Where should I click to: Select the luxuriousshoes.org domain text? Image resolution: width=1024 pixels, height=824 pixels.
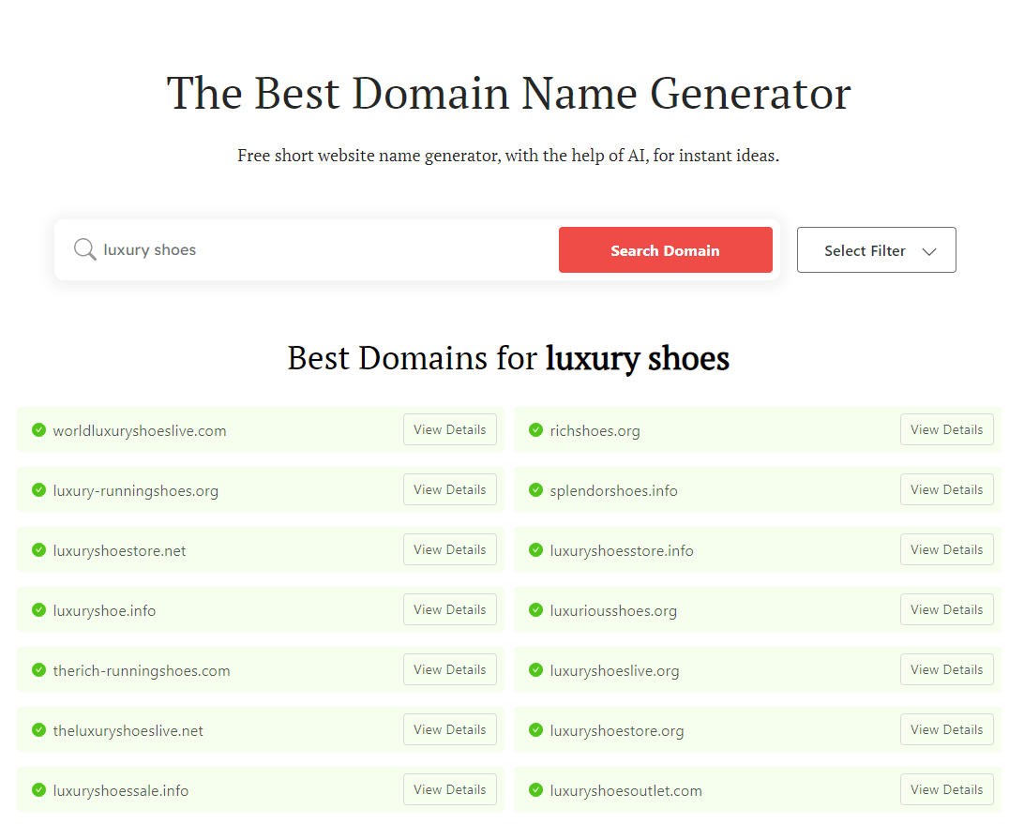[613, 611]
